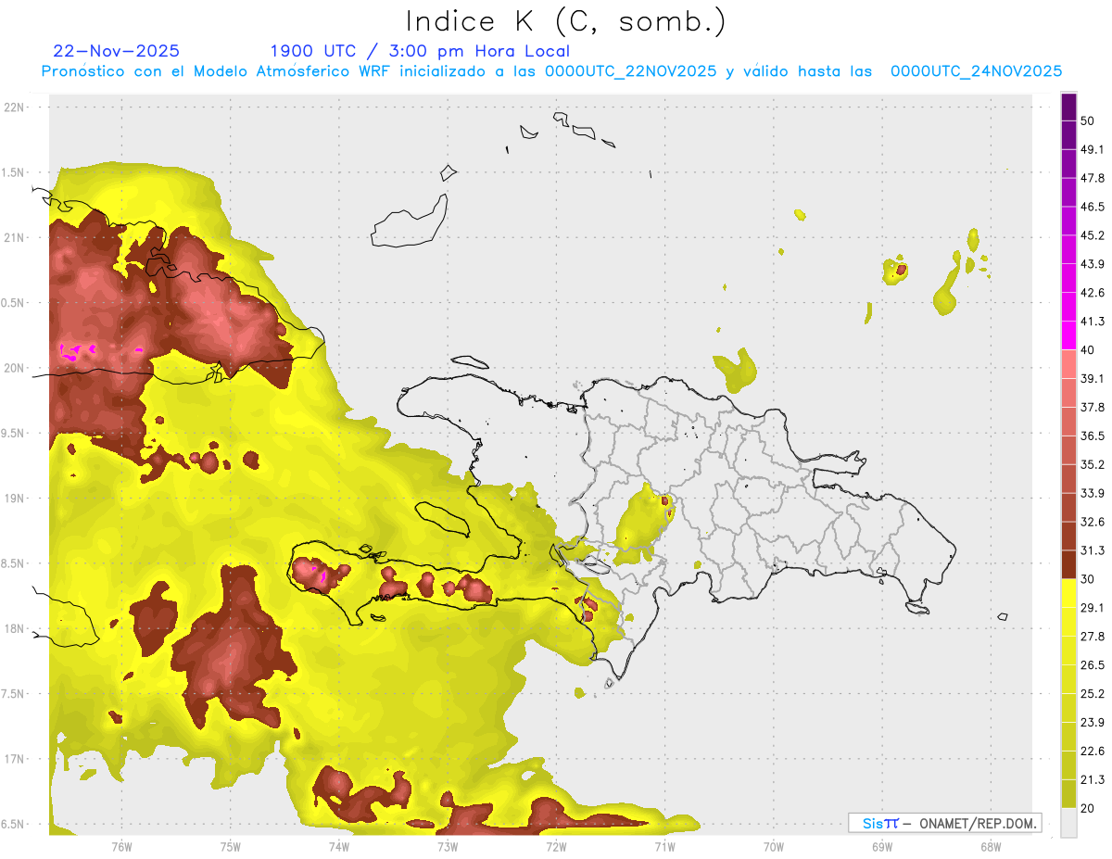Click the "74W" longitude label
The height and width of the screenshot is (859, 1112).
338,847
